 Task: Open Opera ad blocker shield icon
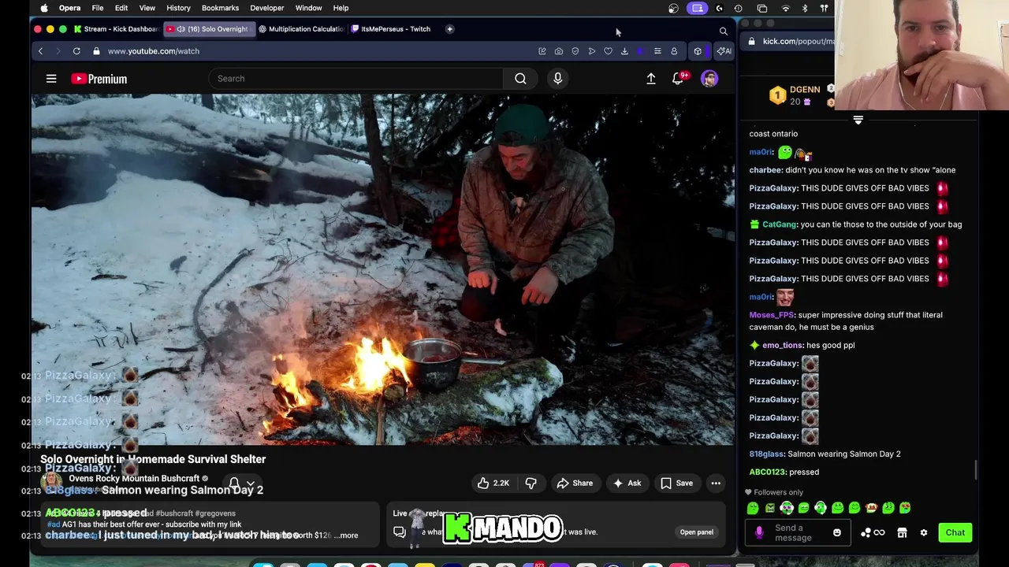[x=575, y=51]
